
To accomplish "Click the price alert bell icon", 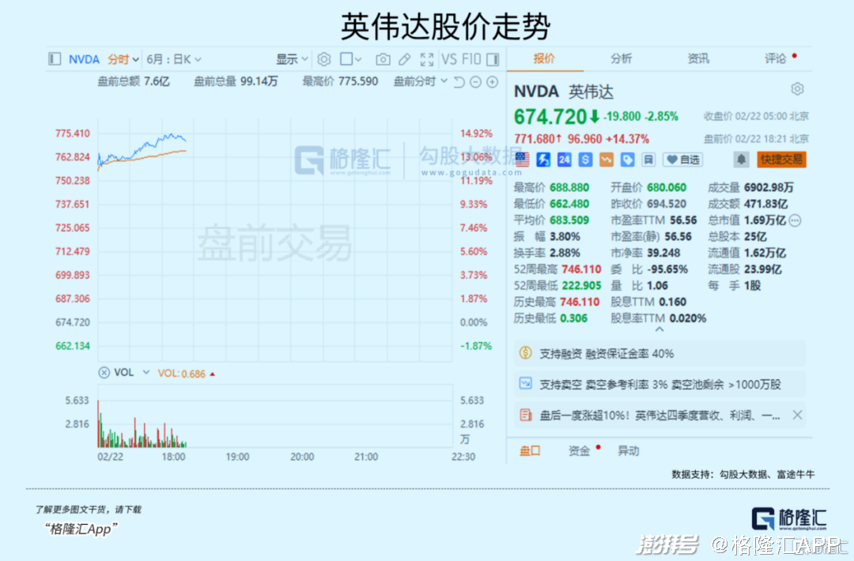I will coord(741,160).
